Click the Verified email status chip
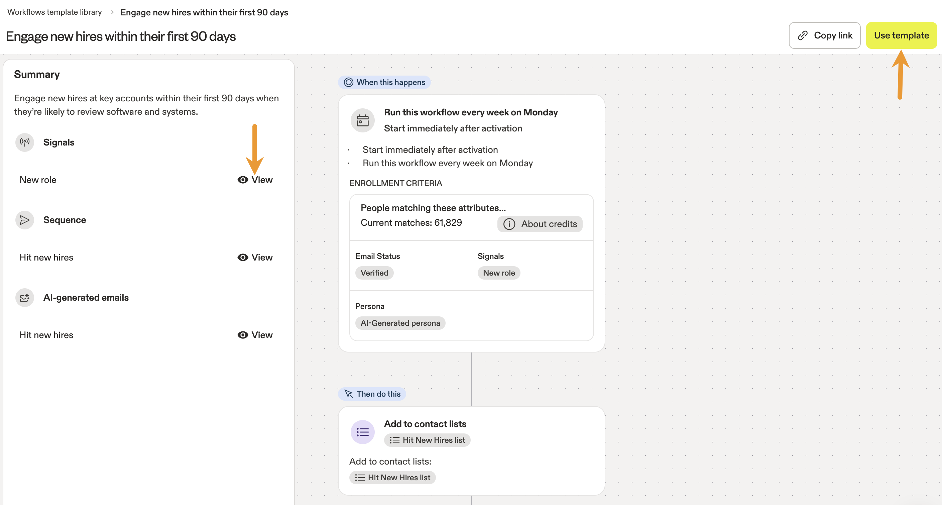Image resolution: width=942 pixels, height=505 pixels. (x=374, y=273)
